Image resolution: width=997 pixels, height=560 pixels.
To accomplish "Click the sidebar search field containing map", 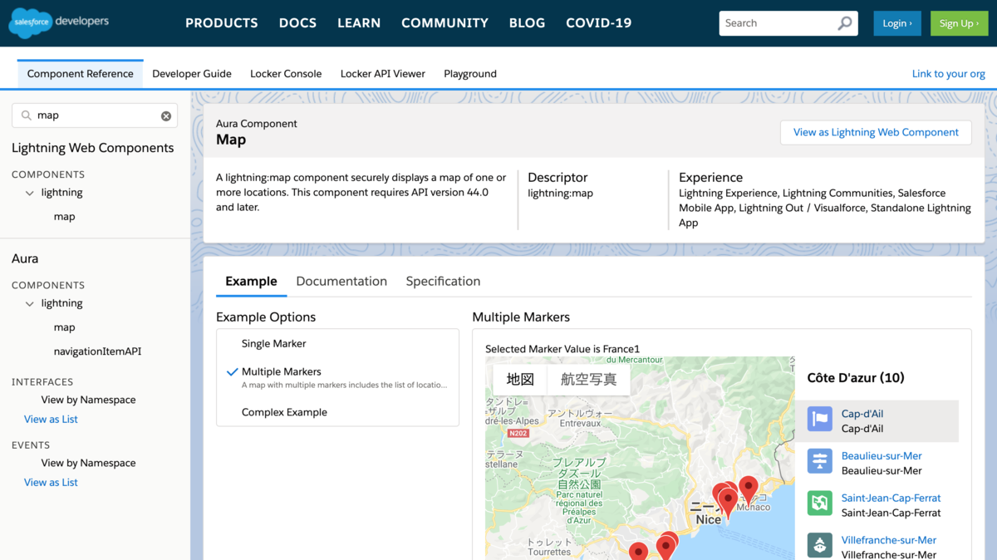I will (95, 115).
